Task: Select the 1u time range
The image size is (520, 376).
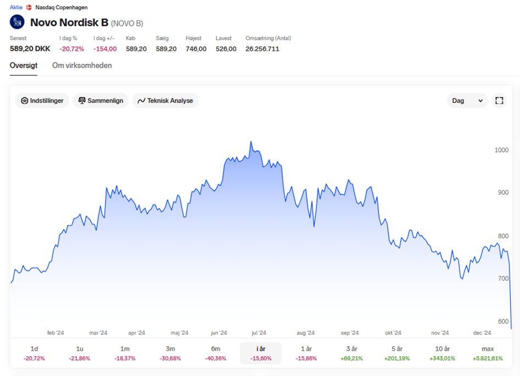Action: (x=80, y=353)
